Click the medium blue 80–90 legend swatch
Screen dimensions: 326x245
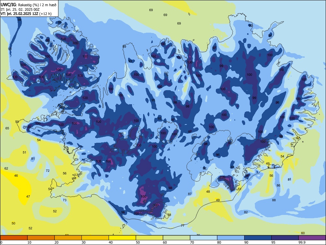(x=231, y=238)
